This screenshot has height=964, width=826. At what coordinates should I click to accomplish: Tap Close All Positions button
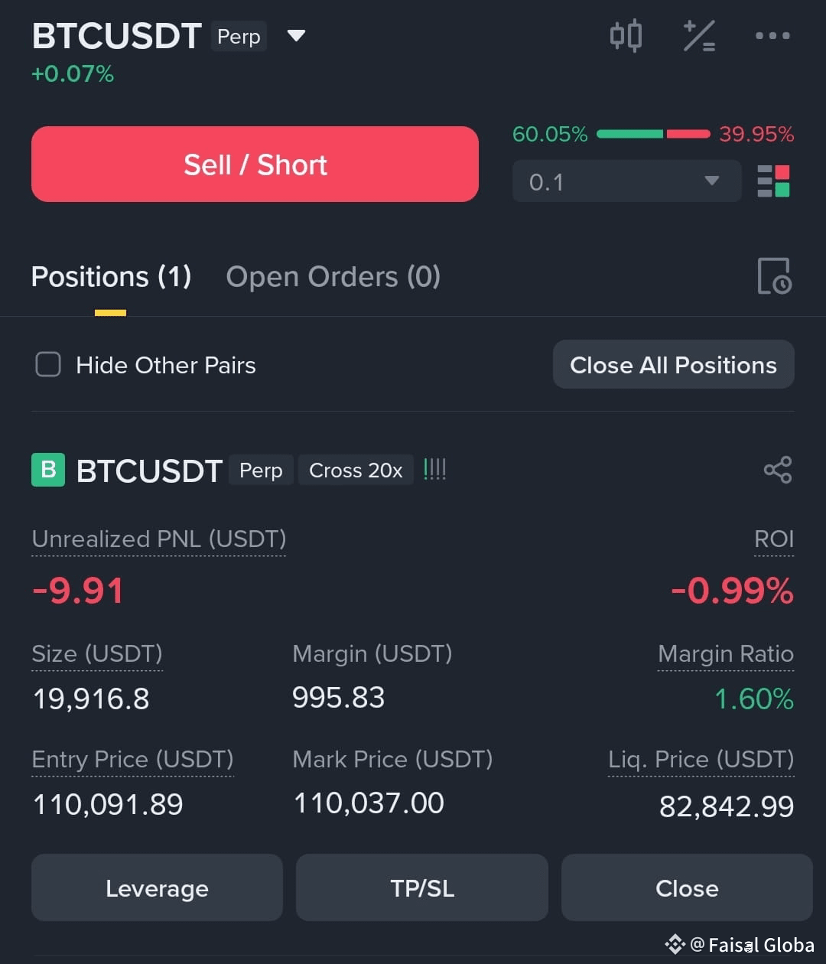(x=673, y=365)
